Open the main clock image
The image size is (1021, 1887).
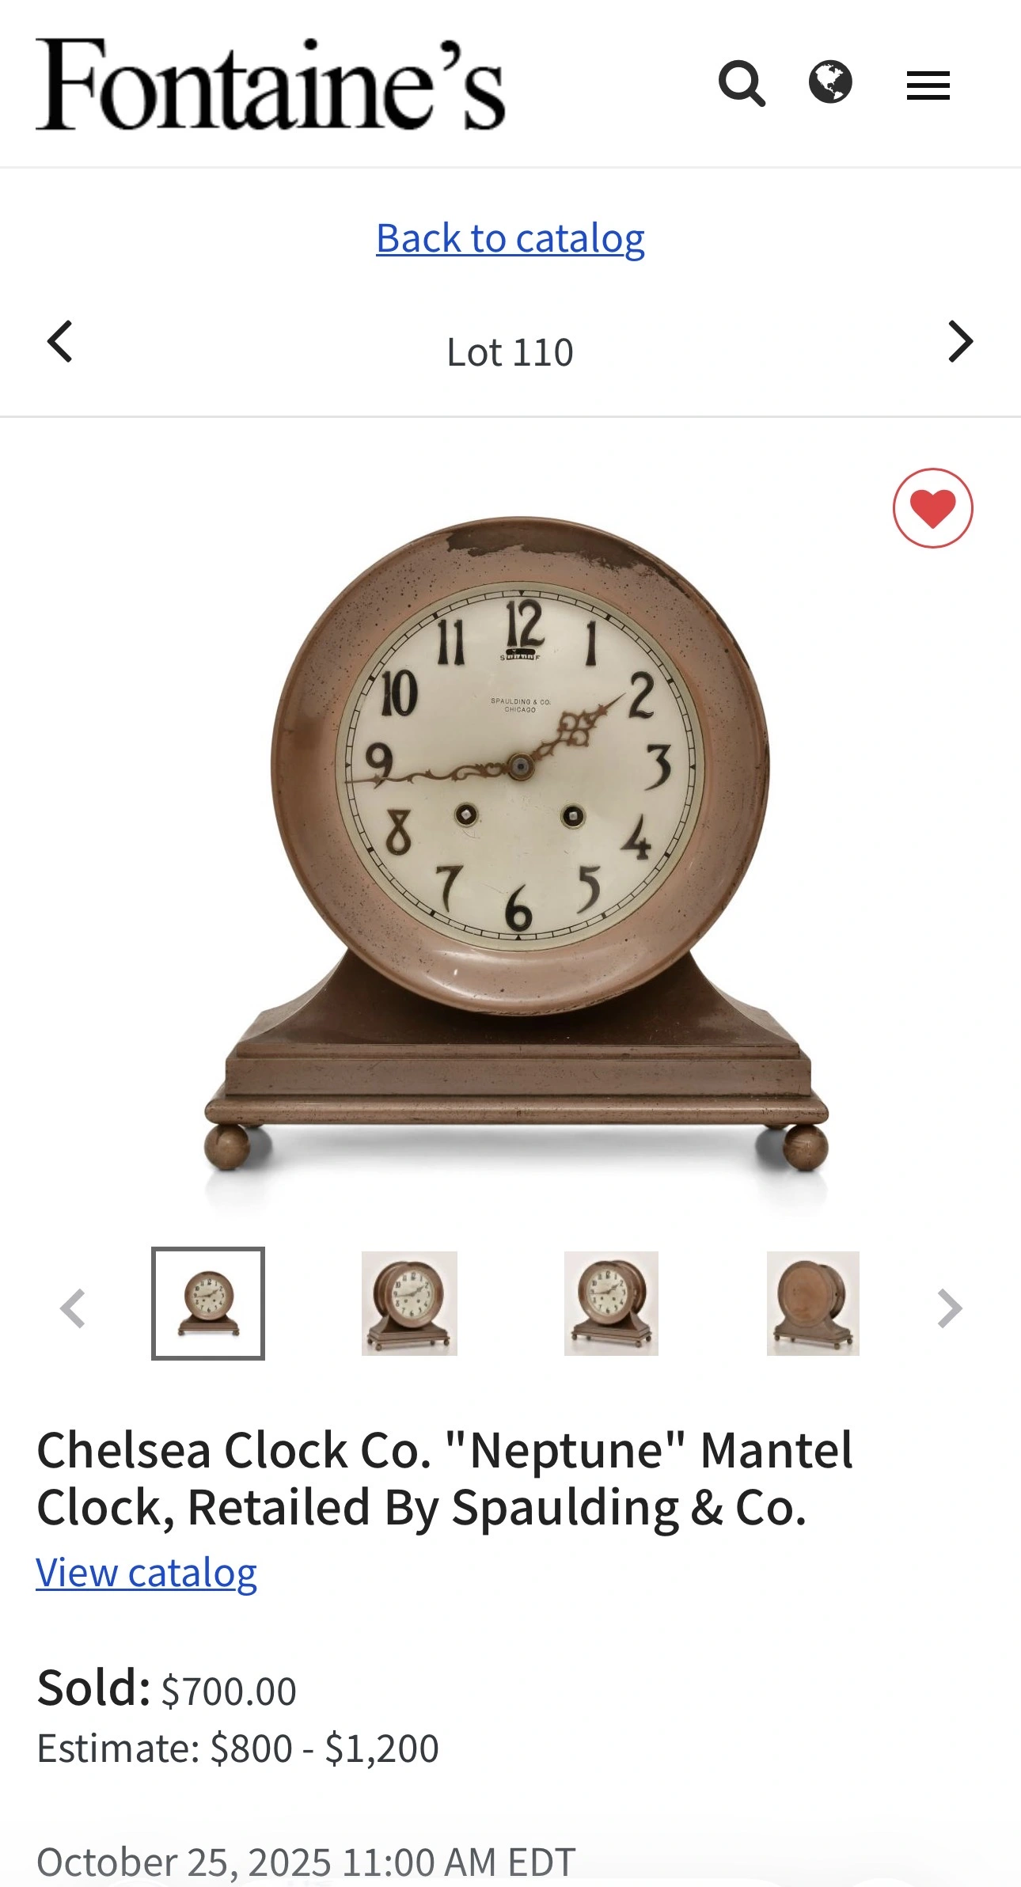point(516,843)
